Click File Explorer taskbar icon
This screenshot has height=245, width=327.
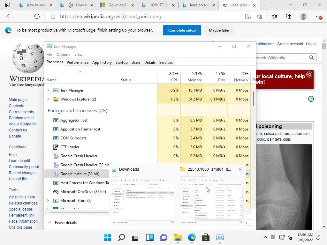[178, 237]
